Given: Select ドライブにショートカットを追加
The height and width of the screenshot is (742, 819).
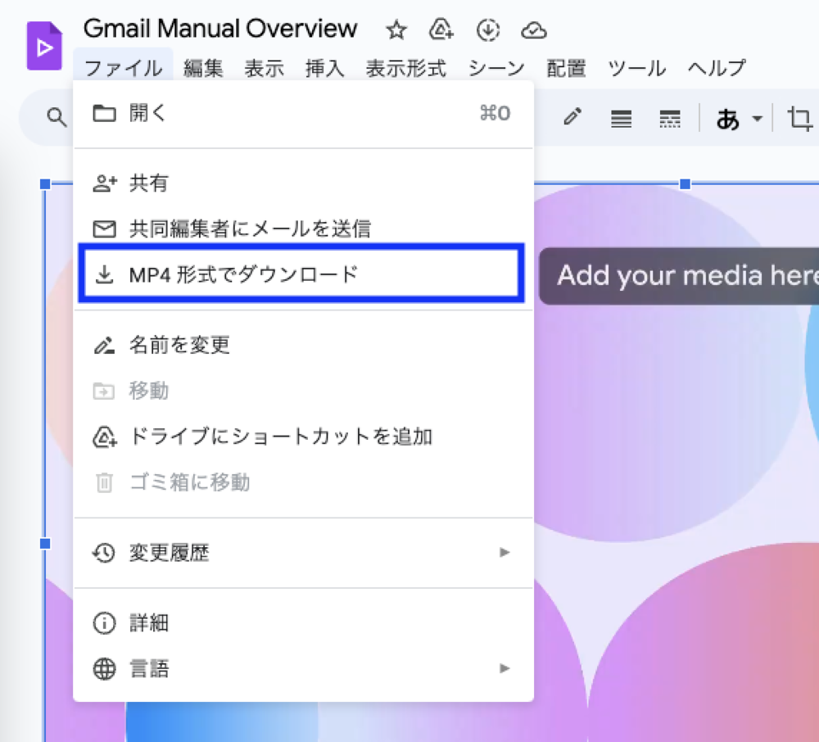Looking at the screenshot, I should pyautogui.click(x=304, y=436).
